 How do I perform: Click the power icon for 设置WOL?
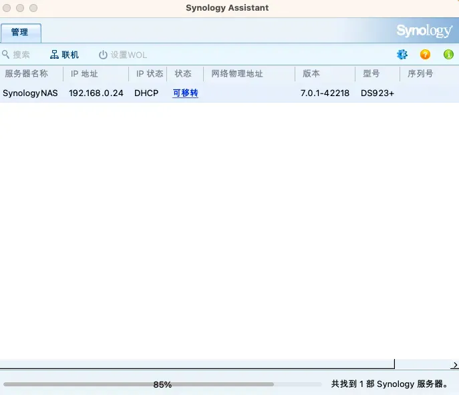pyautogui.click(x=103, y=55)
